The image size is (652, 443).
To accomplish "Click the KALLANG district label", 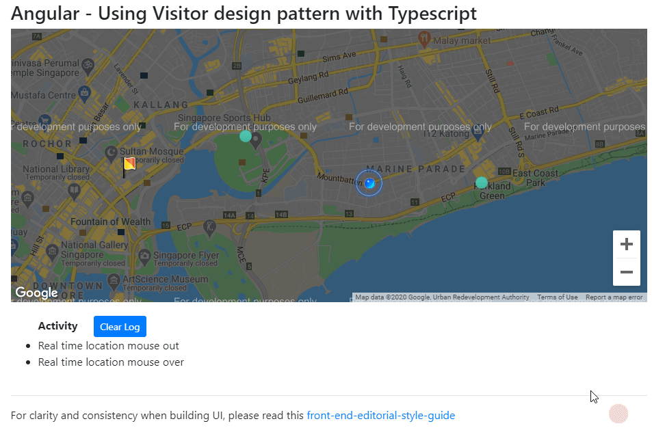I will pos(161,105).
